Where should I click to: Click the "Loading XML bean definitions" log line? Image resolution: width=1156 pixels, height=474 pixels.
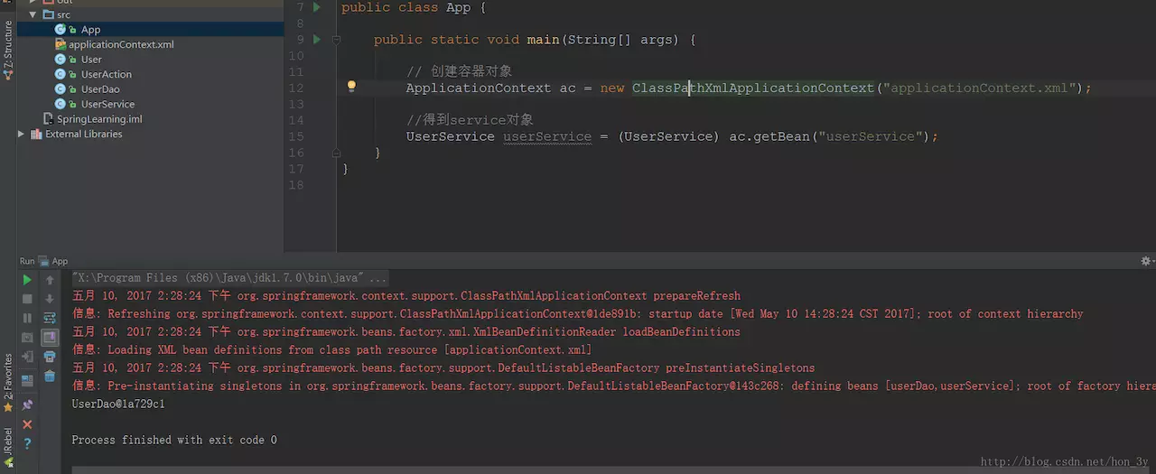pos(332,349)
